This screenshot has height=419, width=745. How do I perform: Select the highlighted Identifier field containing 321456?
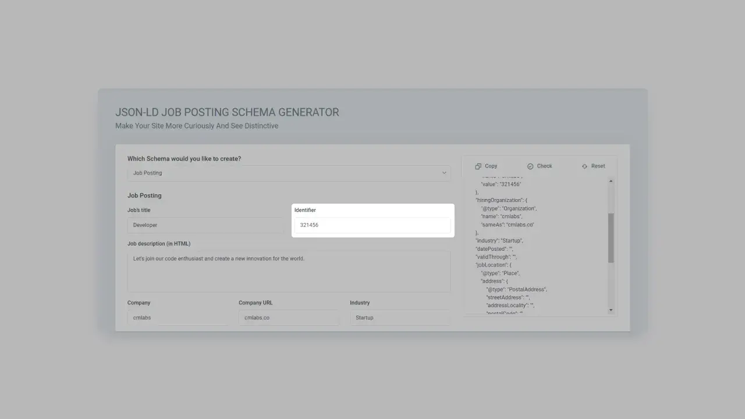coord(372,225)
